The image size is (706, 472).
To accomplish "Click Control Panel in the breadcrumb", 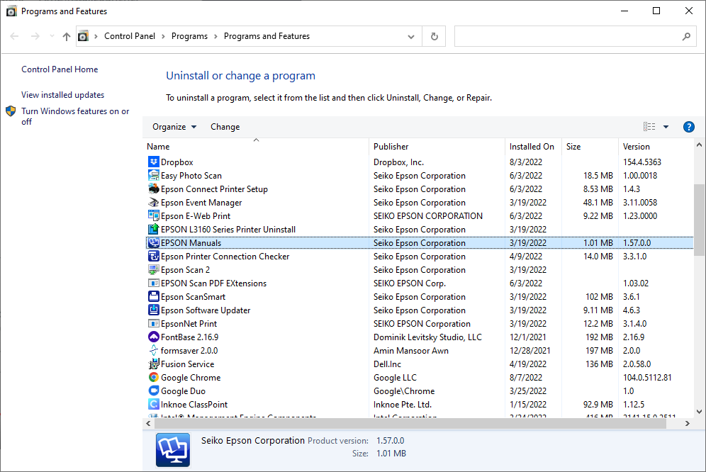I will [x=130, y=36].
